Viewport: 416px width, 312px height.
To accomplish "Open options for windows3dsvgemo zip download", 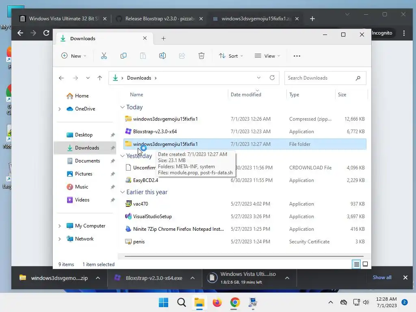I will click(97, 278).
